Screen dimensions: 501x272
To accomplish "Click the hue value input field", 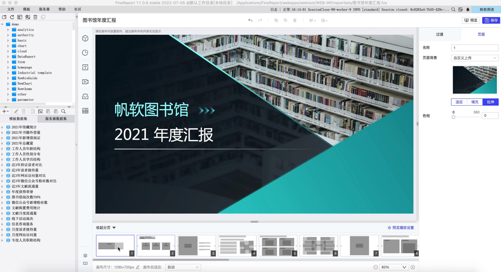I will (490, 115).
